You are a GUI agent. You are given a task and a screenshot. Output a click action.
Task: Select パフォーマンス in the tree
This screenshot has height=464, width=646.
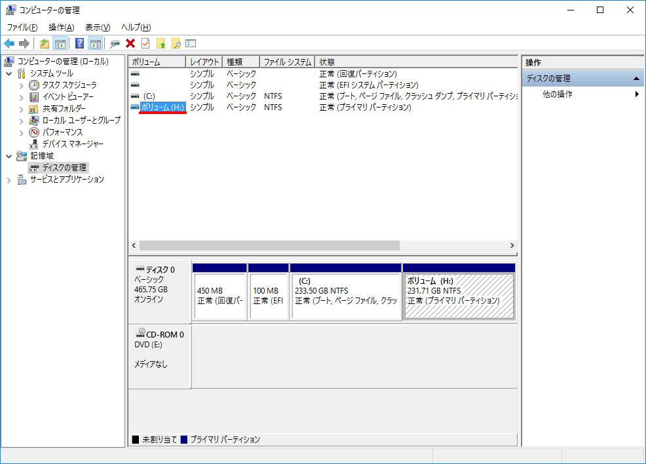tap(63, 132)
